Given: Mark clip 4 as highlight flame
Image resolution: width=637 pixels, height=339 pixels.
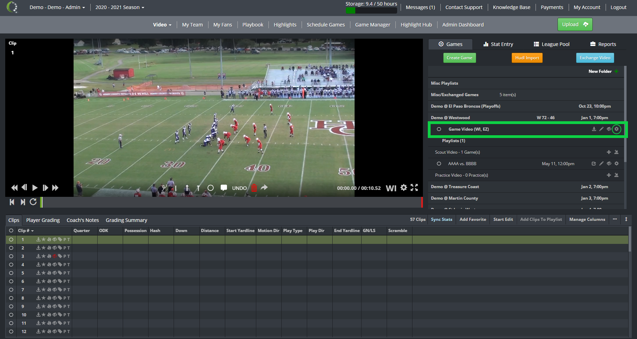Looking at the screenshot, I should click(49, 264).
